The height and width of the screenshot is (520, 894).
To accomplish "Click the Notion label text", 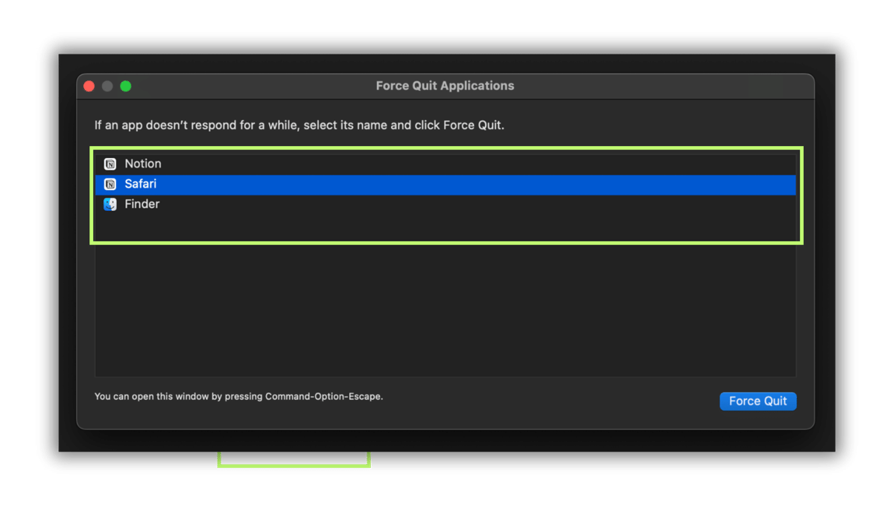I will coord(143,163).
